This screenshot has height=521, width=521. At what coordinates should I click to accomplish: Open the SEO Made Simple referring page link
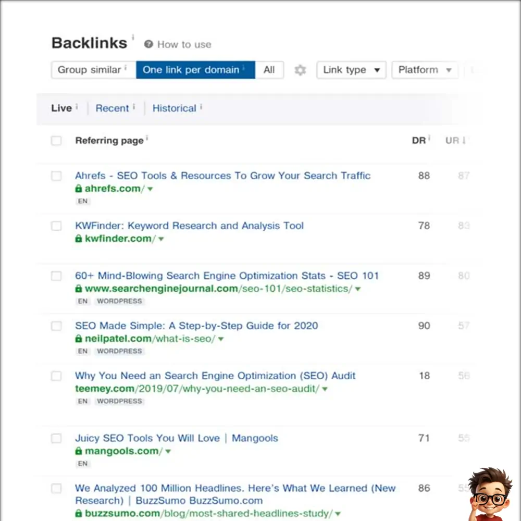tap(196, 326)
